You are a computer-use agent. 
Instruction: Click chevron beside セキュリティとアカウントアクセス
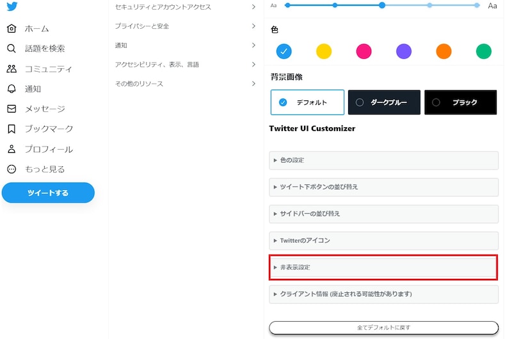pos(253,7)
